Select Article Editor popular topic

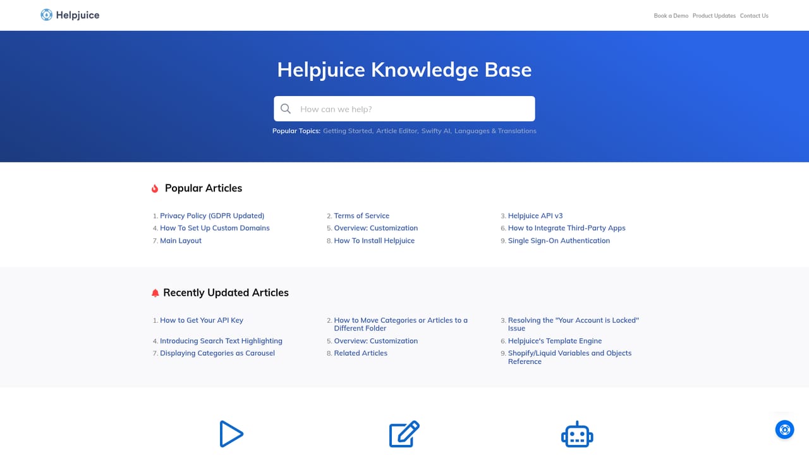pos(397,131)
